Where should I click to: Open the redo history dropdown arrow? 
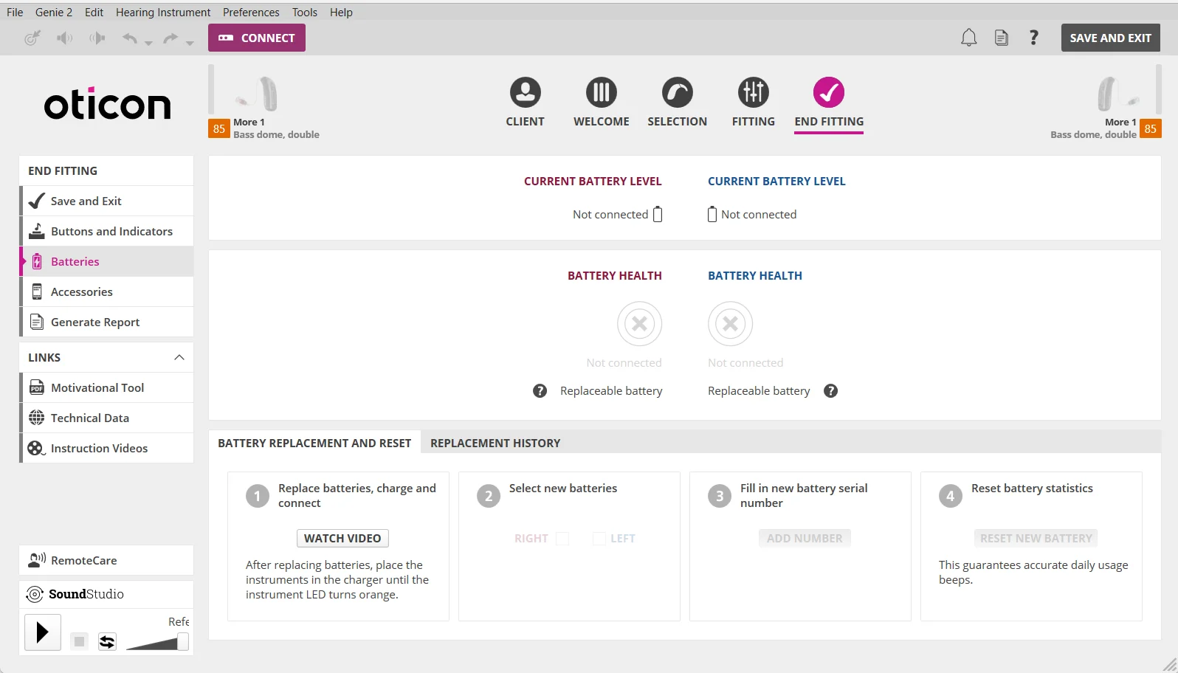(190, 43)
